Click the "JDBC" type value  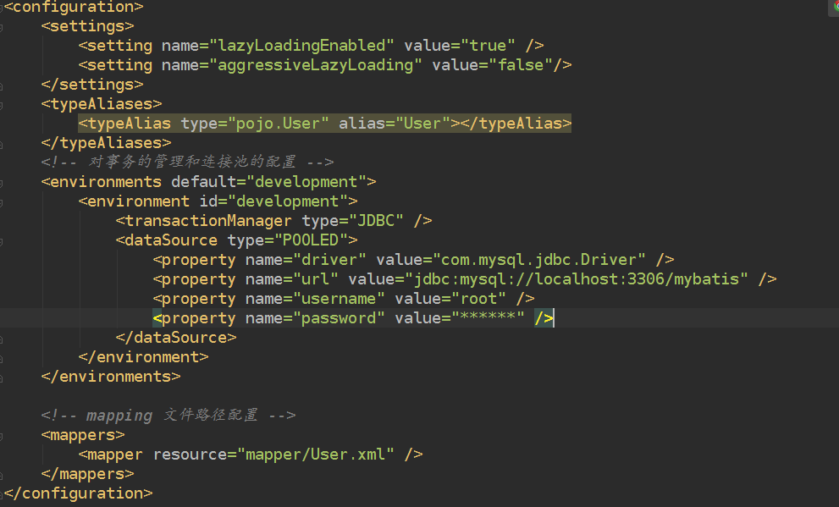(376, 221)
